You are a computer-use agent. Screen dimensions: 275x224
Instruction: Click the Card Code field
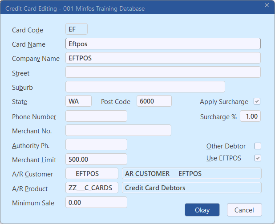[76, 29]
